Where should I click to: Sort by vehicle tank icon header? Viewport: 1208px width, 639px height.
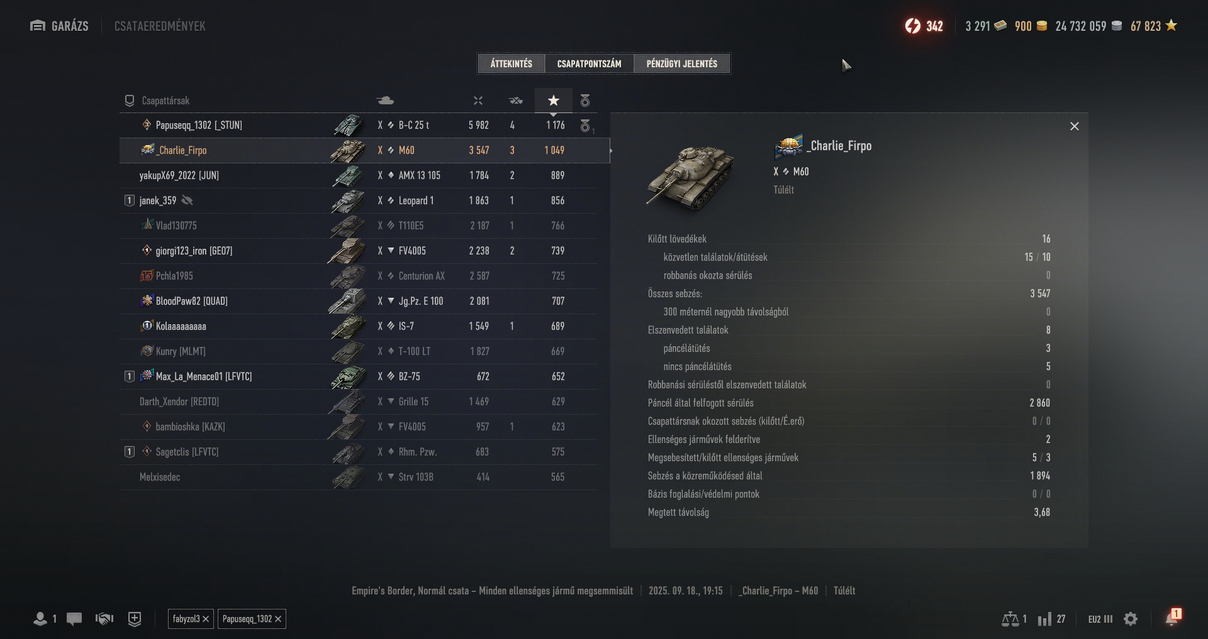(x=385, y=101)
